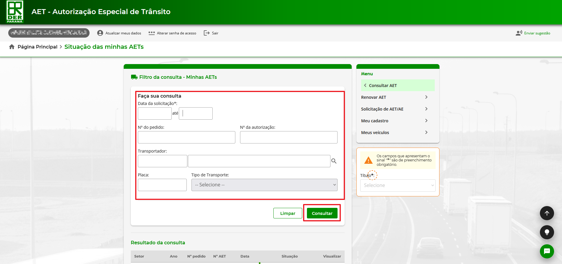
Task: Click the DER Paraná logo
Action: 15,12
